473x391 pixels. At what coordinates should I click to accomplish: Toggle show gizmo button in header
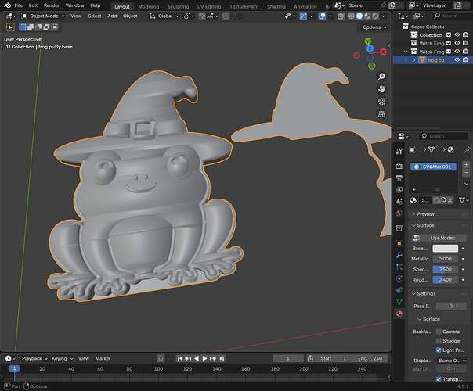click(x=303, y=16)
